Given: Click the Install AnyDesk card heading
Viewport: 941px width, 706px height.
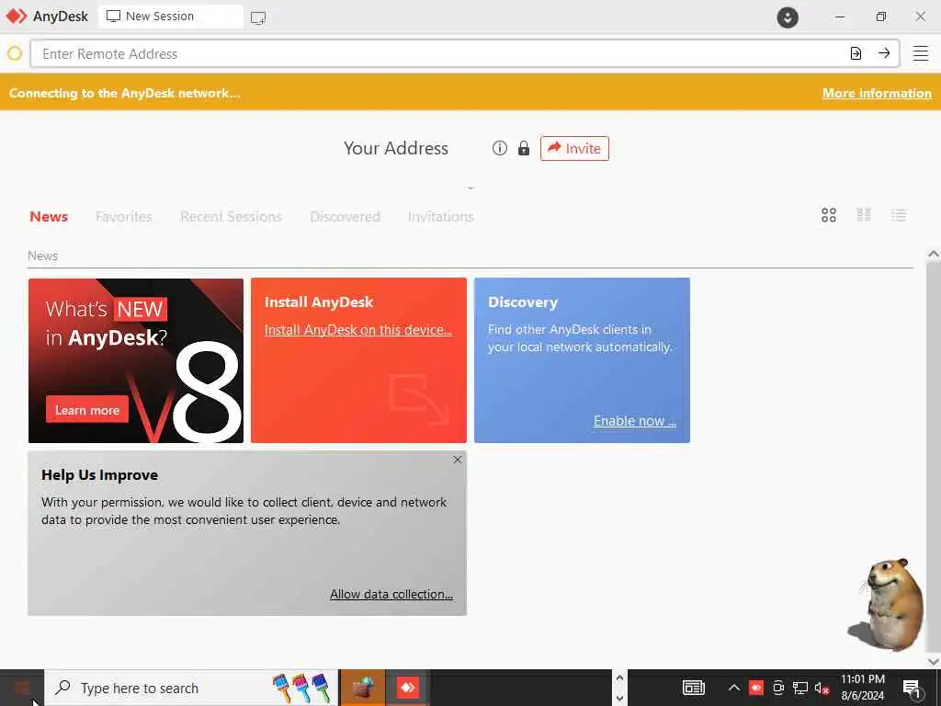Looking at the screenshot, I should click(x=319, y=302).
